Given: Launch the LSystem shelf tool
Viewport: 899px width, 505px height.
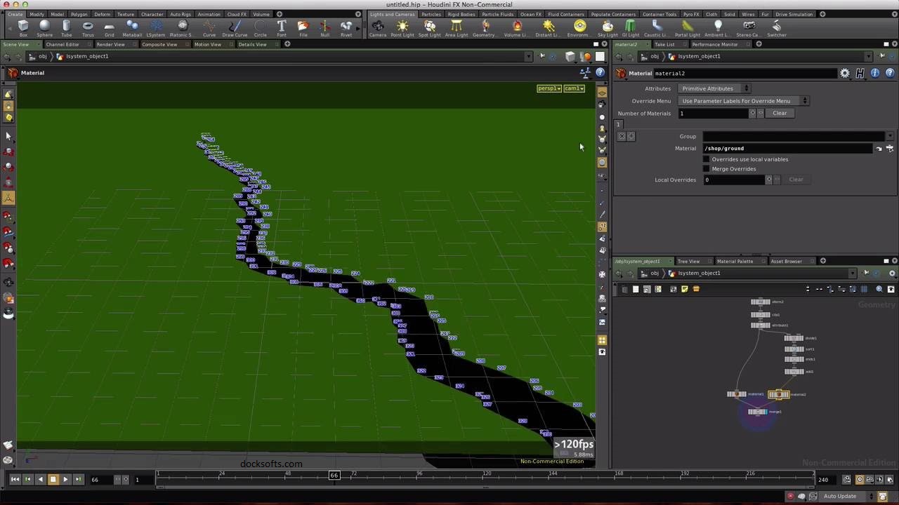Looking at the screenshot, I should coord(156,28).
